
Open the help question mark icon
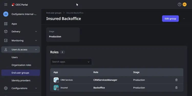pos(179,5)
